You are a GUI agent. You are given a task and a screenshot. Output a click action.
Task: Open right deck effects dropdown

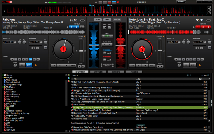tap(179, 42)
